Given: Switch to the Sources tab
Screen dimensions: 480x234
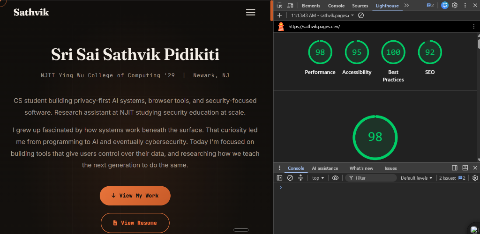Looking at the screenshot, I should [360, 6].
